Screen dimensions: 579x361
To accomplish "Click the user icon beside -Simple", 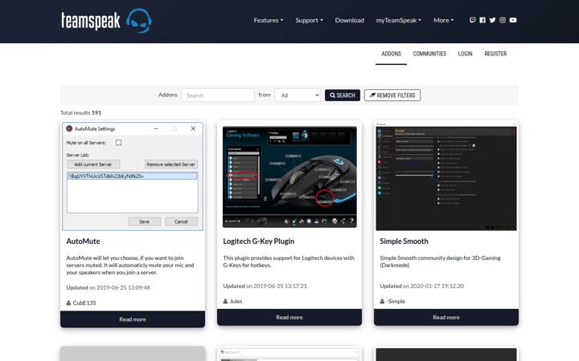I will click(382, 301).
